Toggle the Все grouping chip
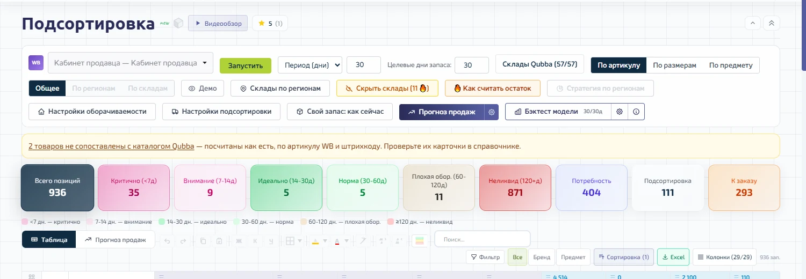 [x=517, y=257]
